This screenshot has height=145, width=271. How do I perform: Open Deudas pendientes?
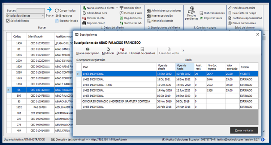pyautogui.click(x=192, y=13)
